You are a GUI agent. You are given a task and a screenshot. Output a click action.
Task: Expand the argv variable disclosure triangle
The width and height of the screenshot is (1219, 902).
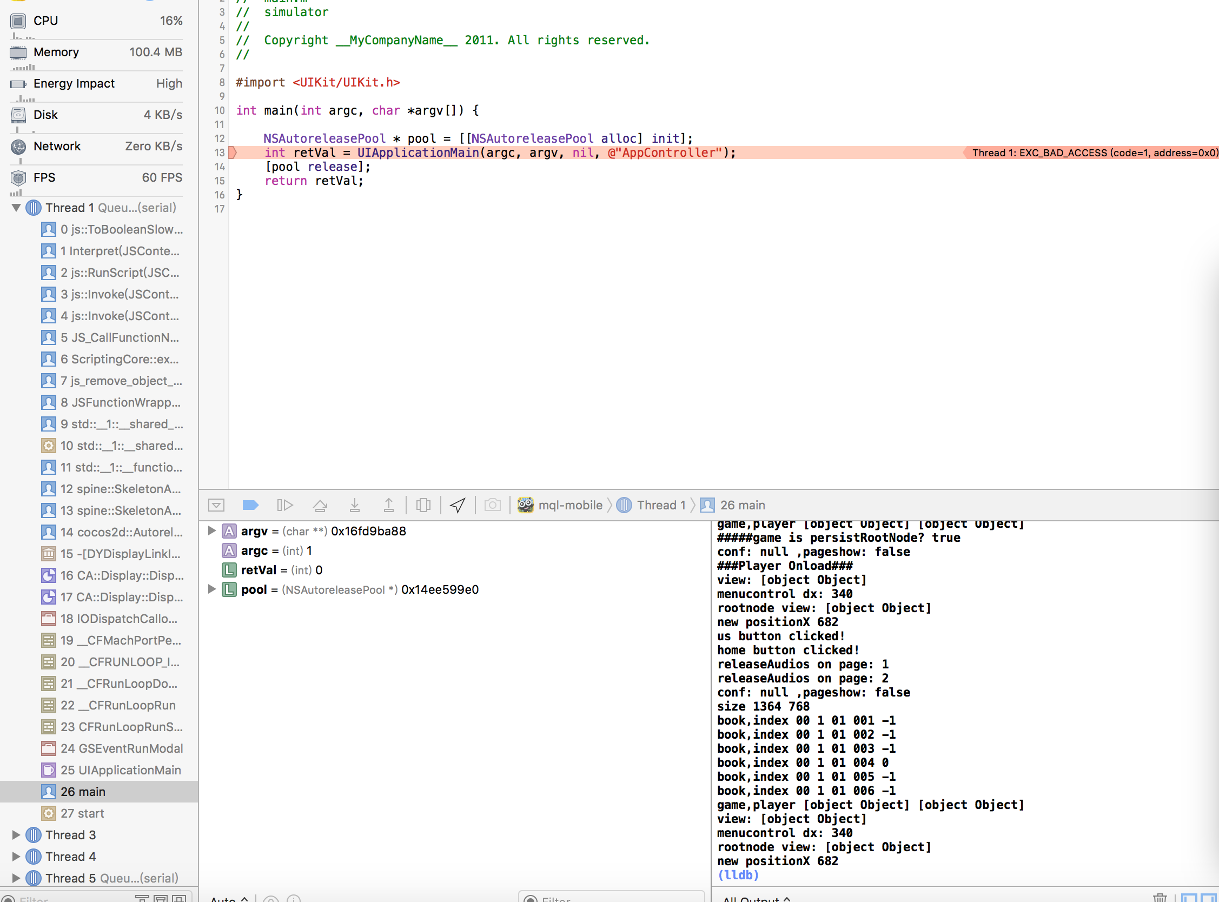[211, 530]
